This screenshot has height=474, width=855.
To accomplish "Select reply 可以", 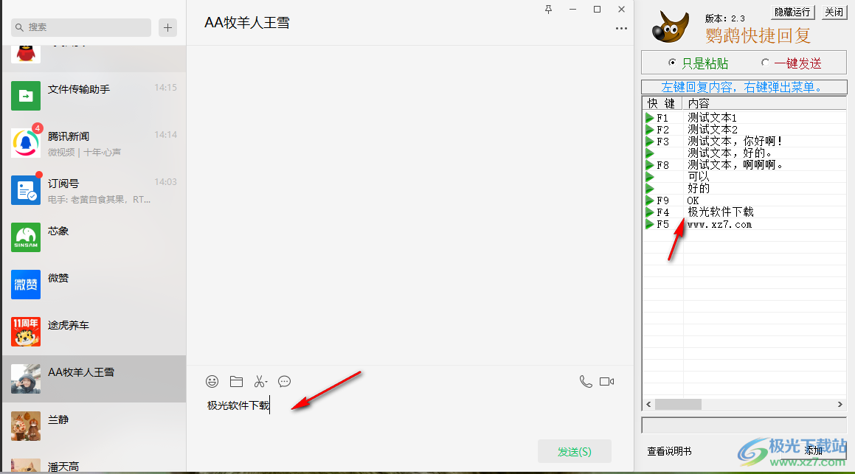I will 699,176.
